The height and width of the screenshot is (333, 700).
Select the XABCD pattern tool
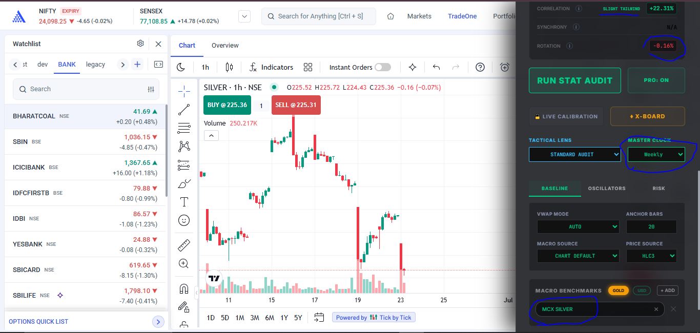pyautogui.click(x=184, y=147)
